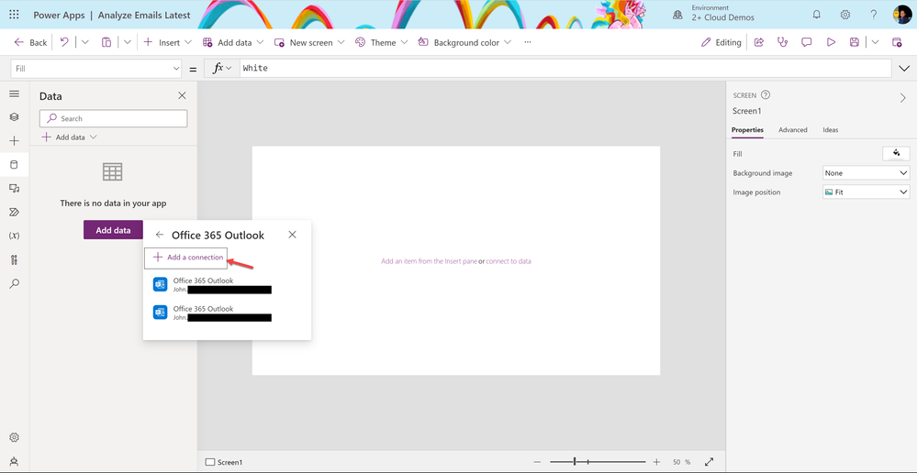917x473 pixels.
Task: Open Media icon in sidebar
Action: click(14, 188)
